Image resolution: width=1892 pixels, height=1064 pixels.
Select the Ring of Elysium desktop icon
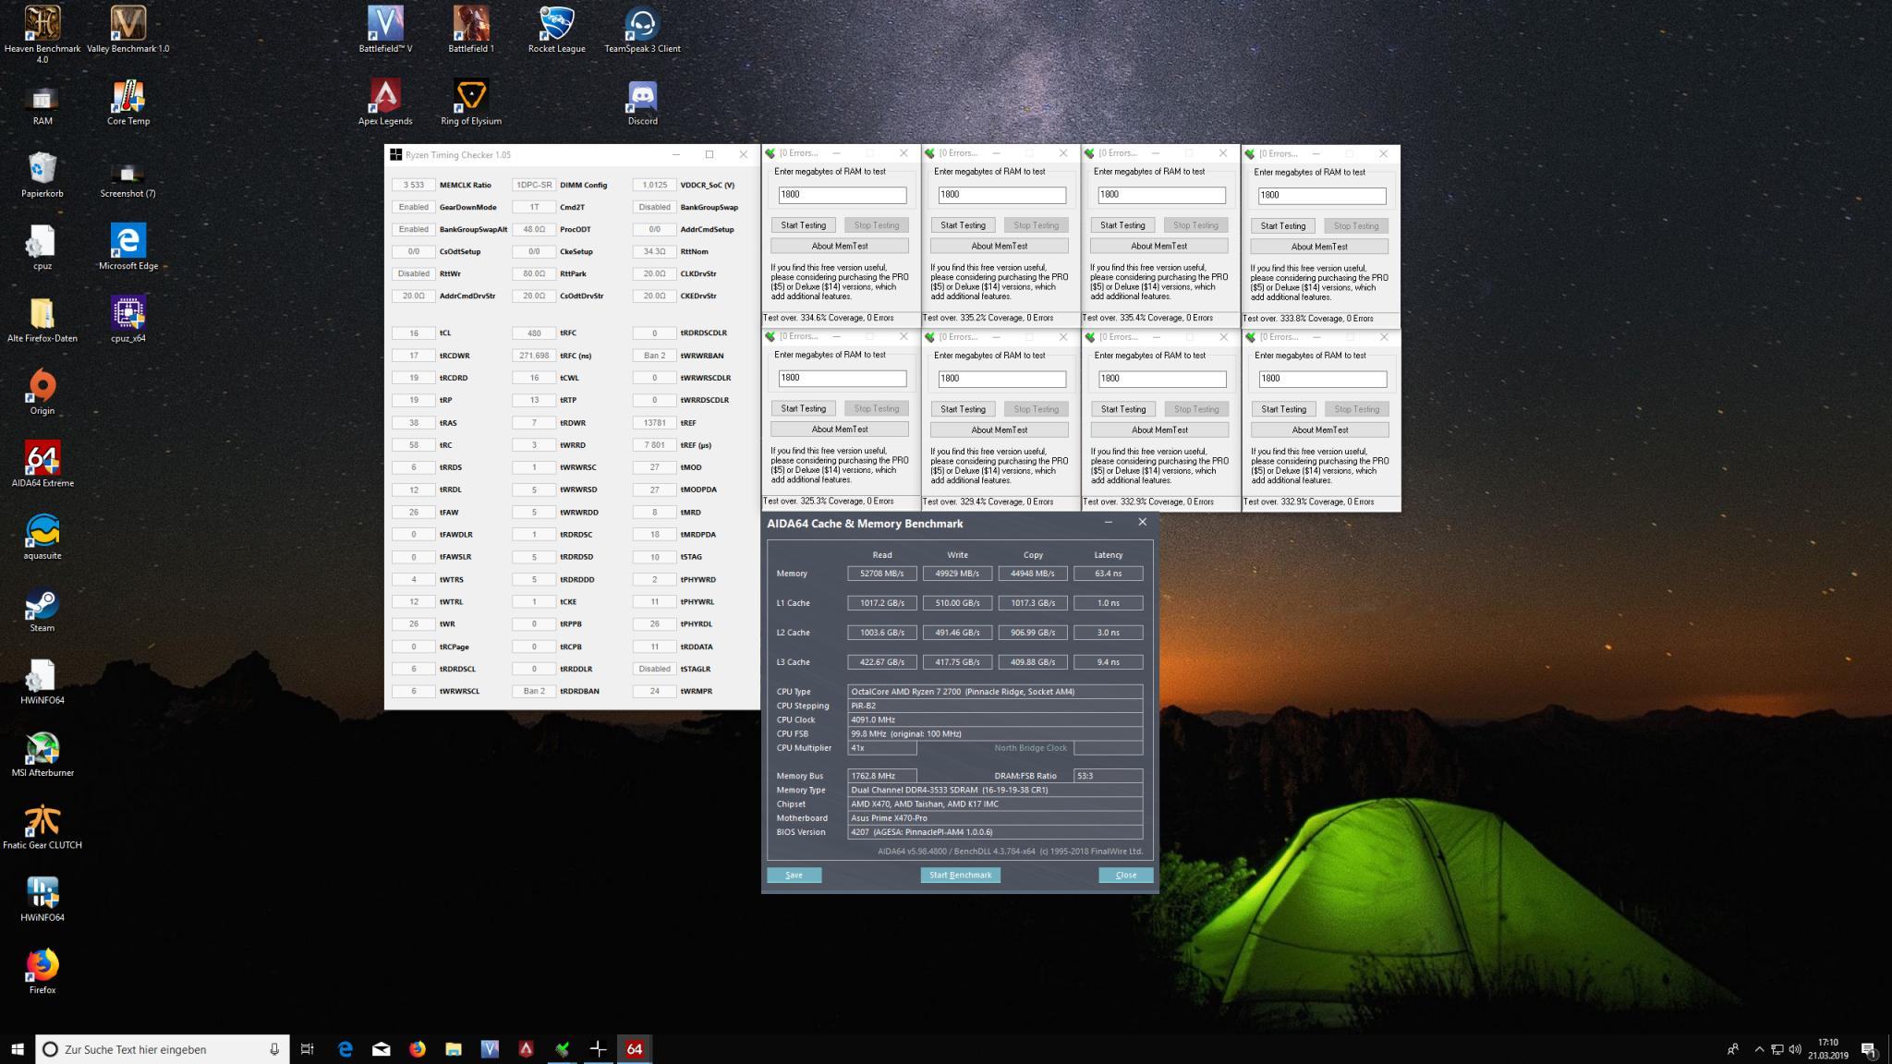471,102
